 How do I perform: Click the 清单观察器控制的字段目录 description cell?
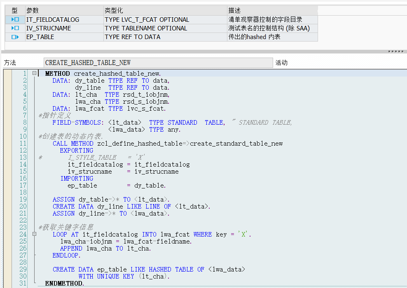[x=273, y=19]
